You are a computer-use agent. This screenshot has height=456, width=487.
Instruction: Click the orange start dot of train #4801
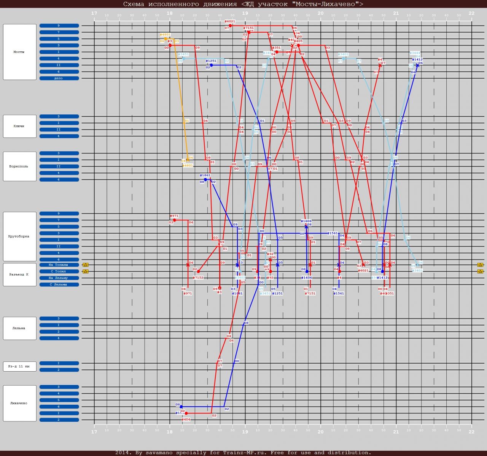(x=166, y=39)
